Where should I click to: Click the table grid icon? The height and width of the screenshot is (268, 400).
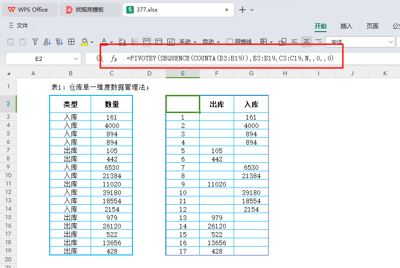(x=72, y=42)
